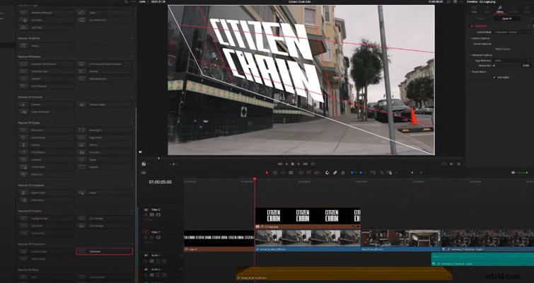The image size is (534, 283).
Task: Collapse the Resolve FX Temporal category
Action: tap(132, 185)
